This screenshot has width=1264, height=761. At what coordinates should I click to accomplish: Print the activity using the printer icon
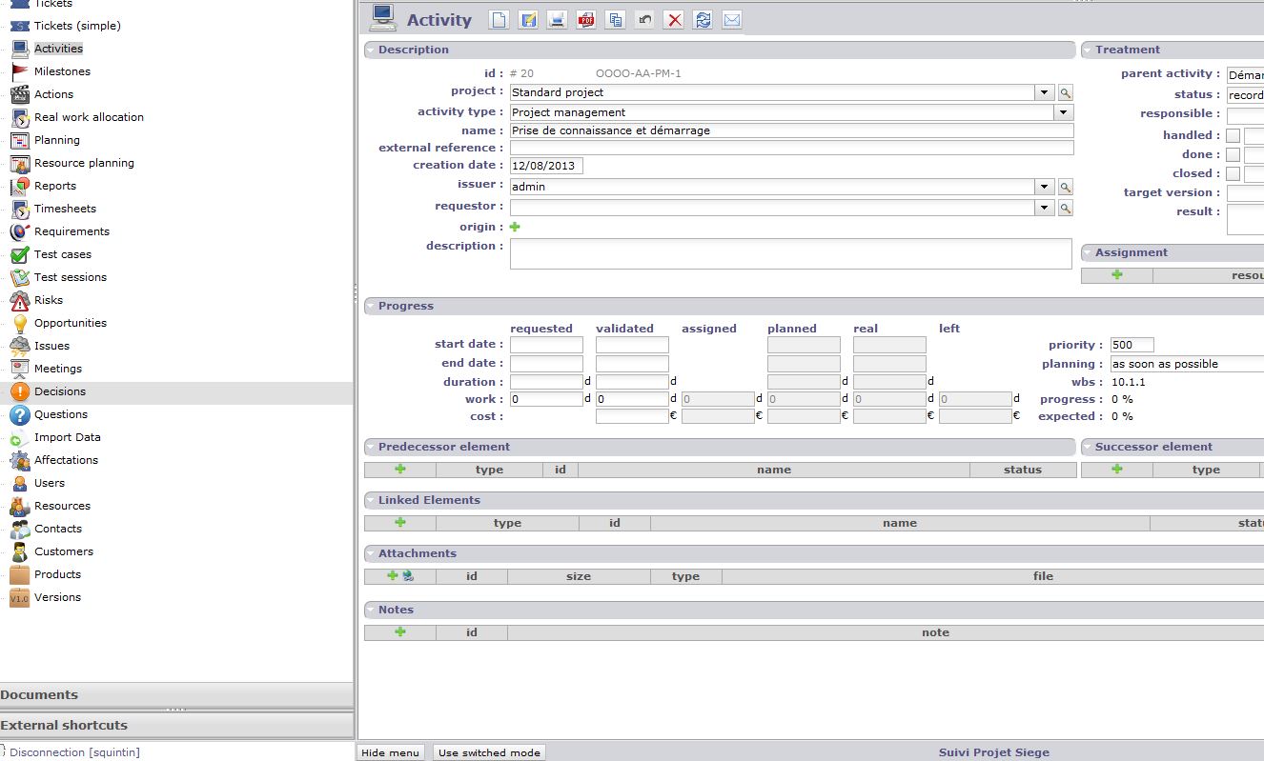558,20
